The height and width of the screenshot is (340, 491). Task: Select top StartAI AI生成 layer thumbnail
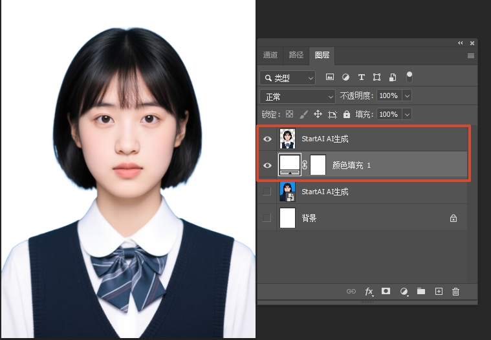(x=287, y=139)
